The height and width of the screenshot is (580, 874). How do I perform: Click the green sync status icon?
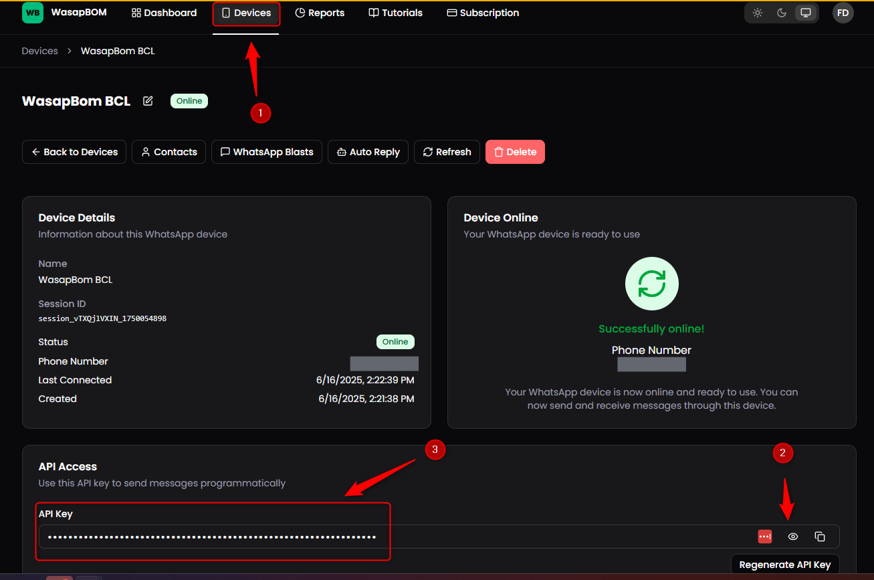click(x=651, y=284)
